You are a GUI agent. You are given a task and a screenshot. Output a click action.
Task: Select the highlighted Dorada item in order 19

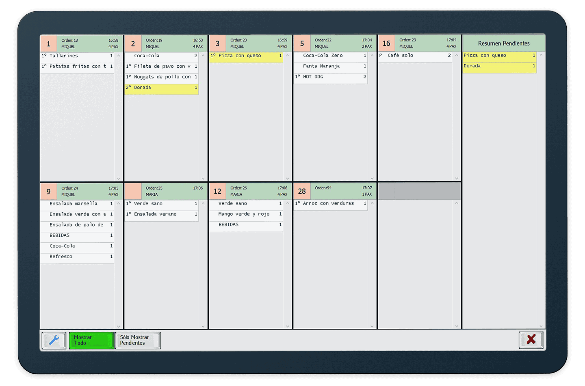coord(161,88)
